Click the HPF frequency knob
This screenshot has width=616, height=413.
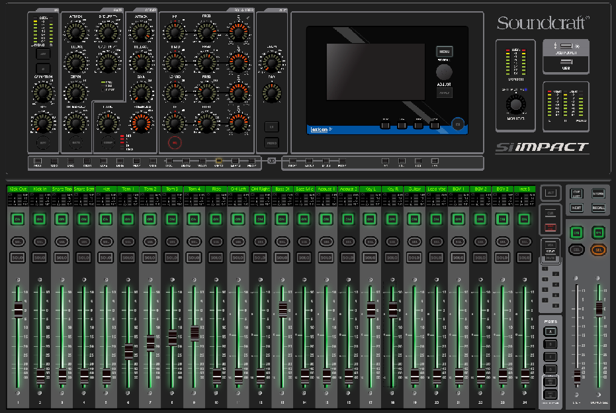43,122
